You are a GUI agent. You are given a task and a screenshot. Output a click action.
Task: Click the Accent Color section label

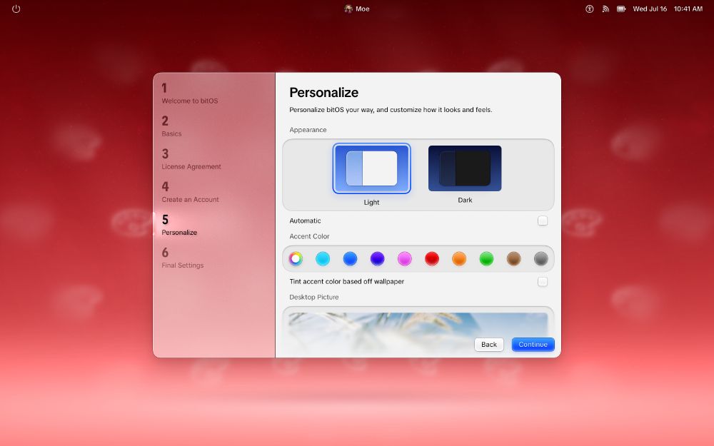(x=309, y=236)
